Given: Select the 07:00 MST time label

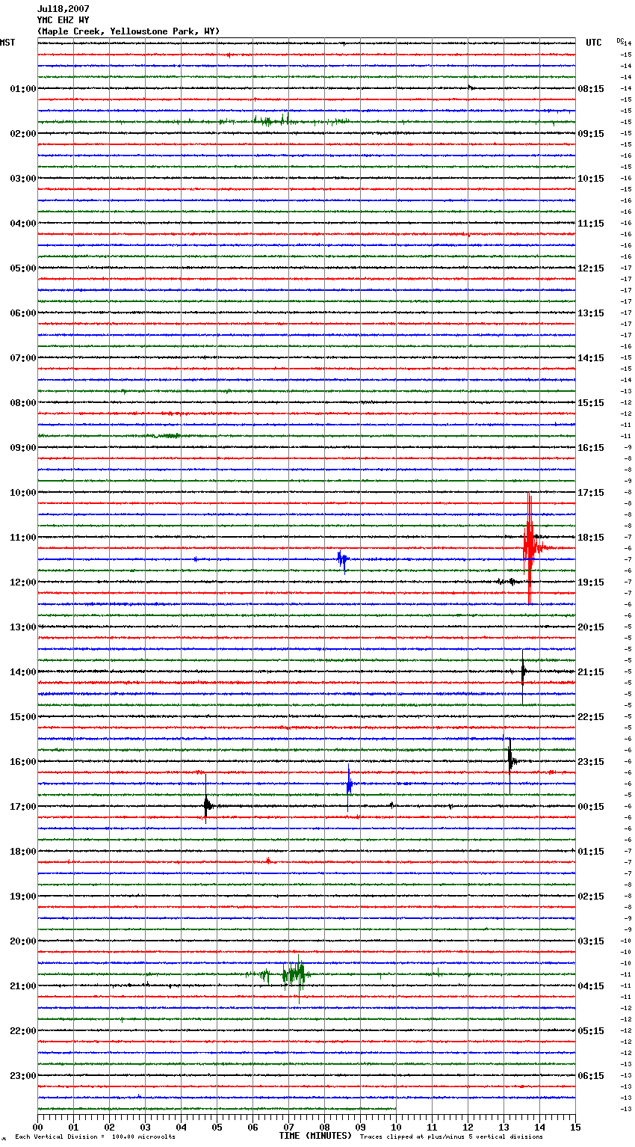Looking at the screenshot, I should pyautogui.click(x=22, y=358).
